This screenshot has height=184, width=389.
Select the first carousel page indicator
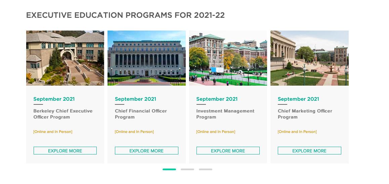point(169,169)
